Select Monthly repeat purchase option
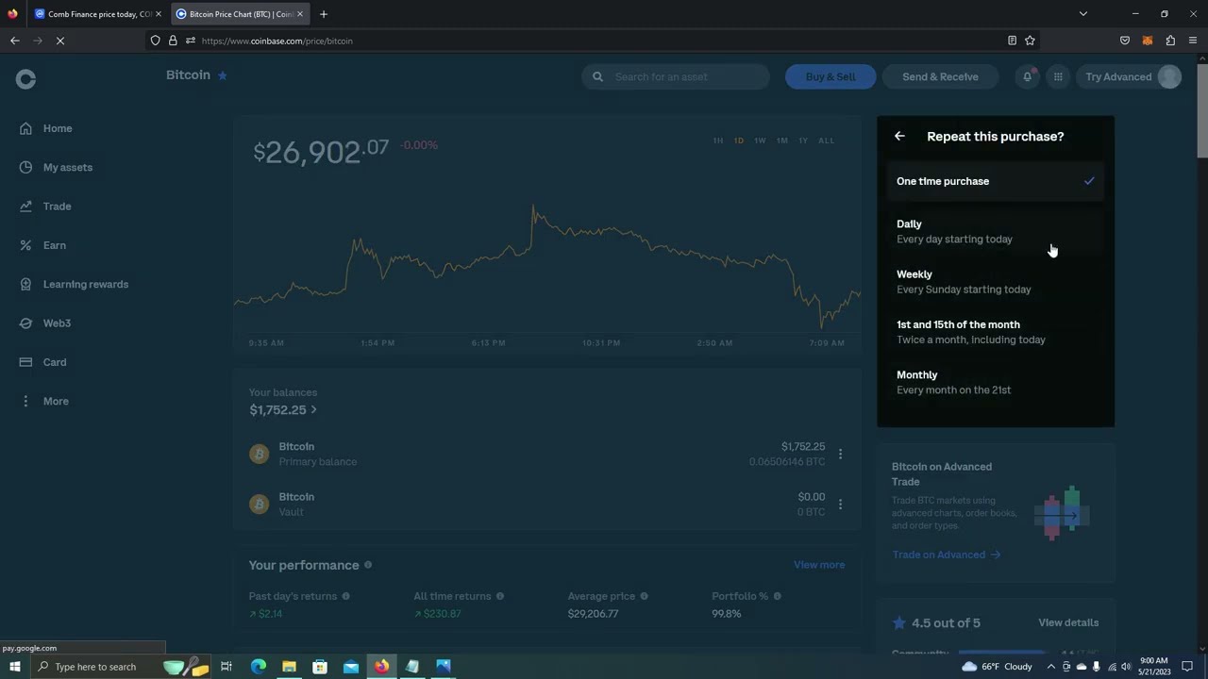Viewport: 1208px width, 679px height. coord(996,382)
